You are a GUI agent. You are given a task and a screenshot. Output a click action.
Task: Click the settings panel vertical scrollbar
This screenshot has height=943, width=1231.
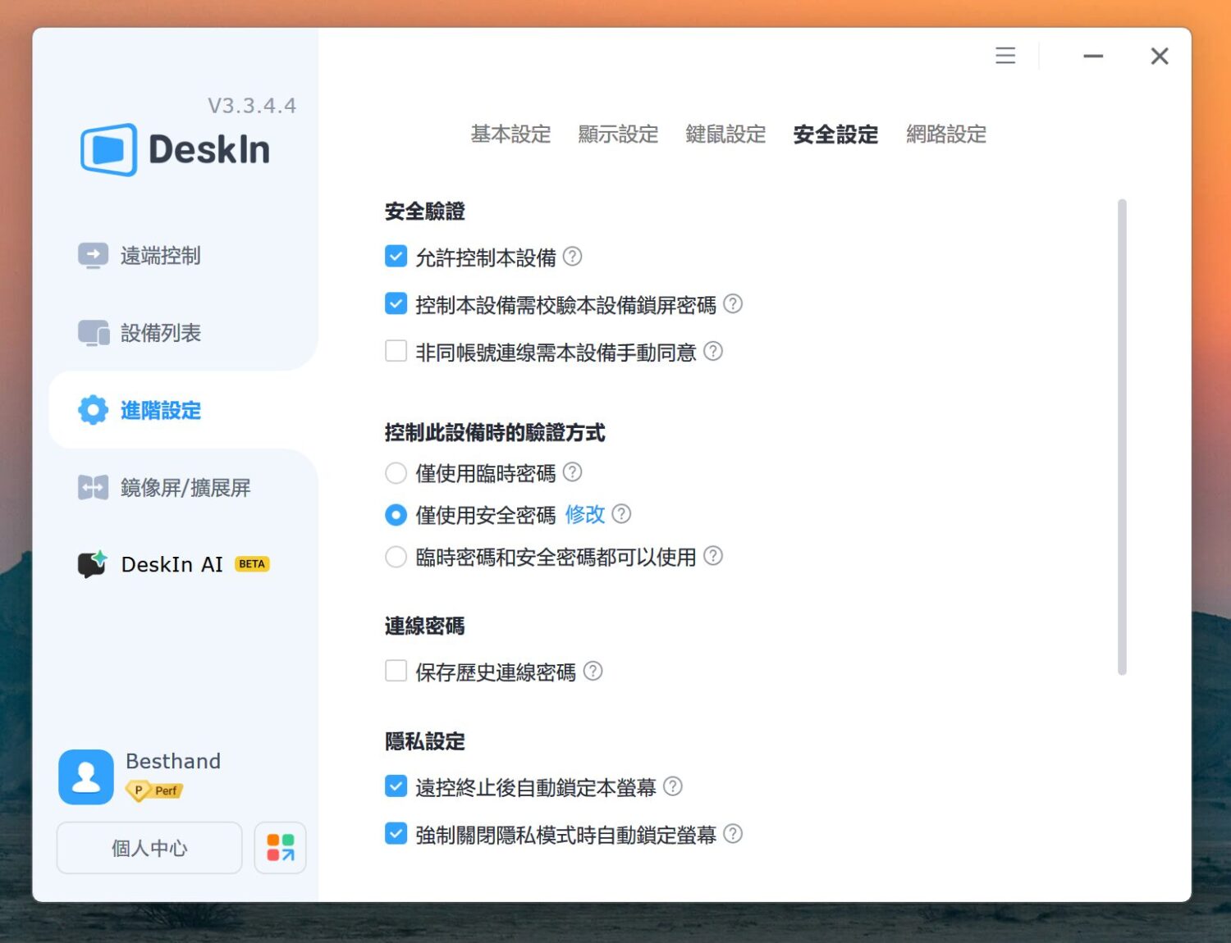pos(1122,437)
